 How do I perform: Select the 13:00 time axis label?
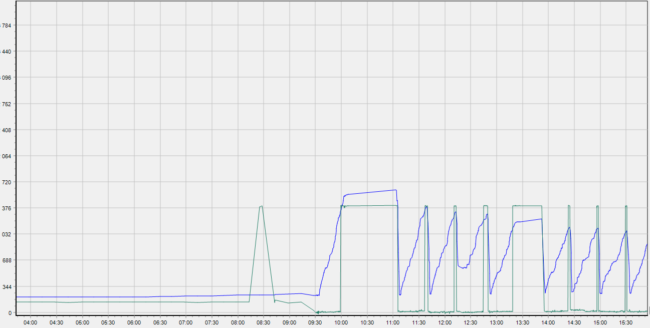496,323
